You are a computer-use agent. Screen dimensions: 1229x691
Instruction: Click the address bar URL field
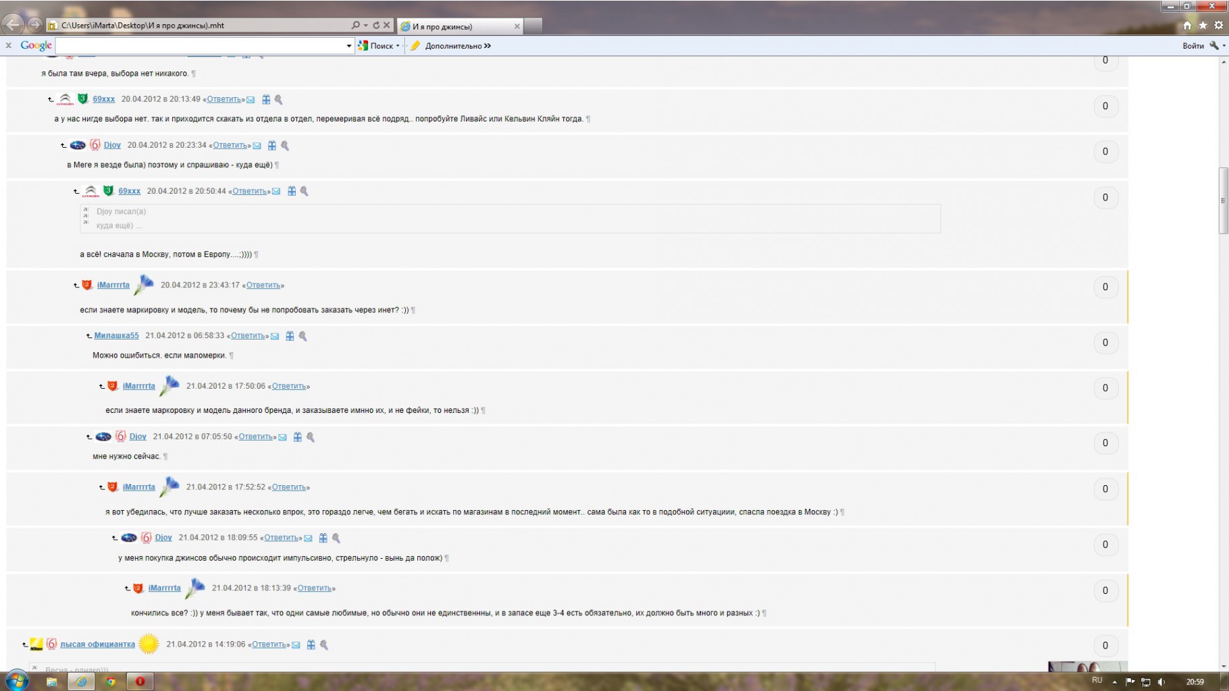(203, 25)
